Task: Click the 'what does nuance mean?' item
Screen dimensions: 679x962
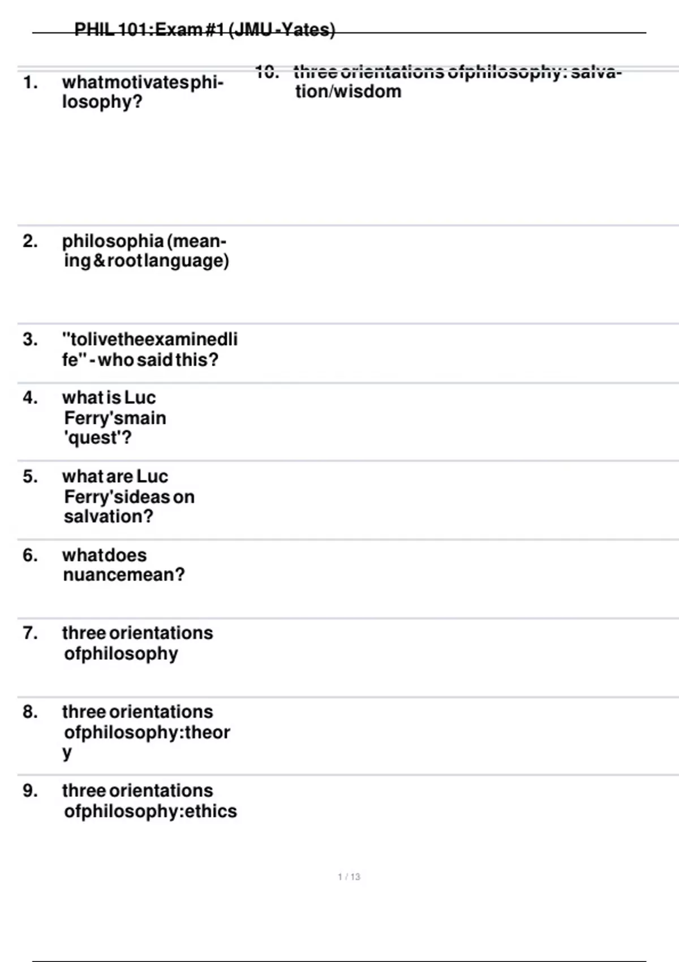Action: 123,565
